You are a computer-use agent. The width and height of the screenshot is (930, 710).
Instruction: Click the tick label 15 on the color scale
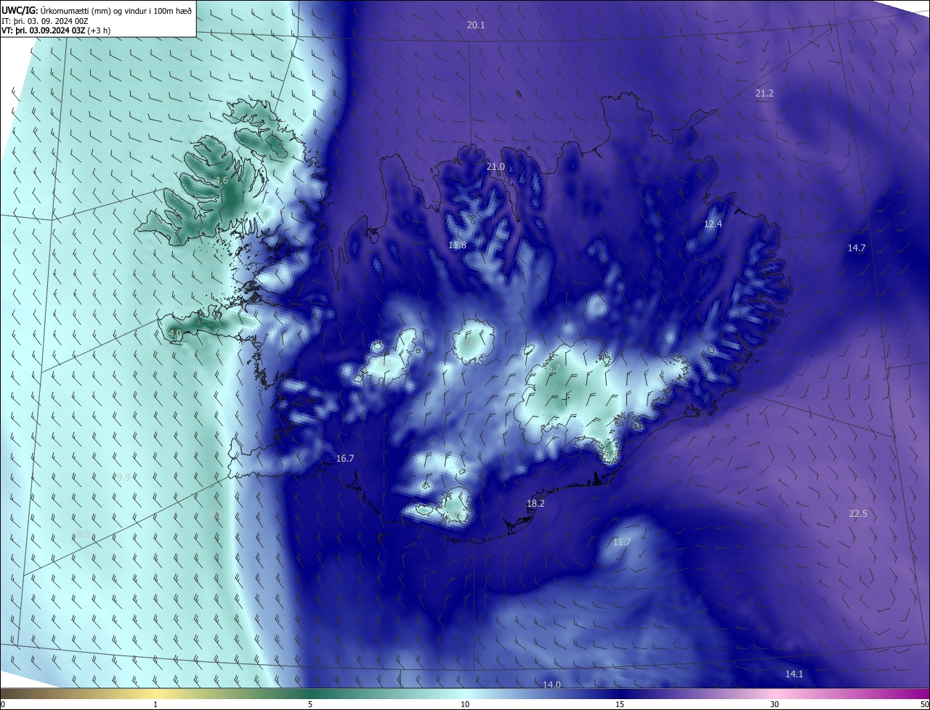[620, 704]
